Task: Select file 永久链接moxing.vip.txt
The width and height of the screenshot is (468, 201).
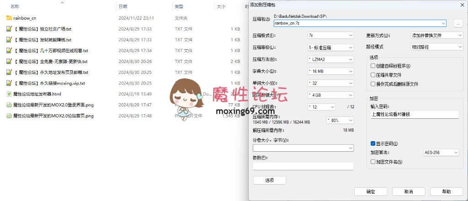Action: (49, 83)
